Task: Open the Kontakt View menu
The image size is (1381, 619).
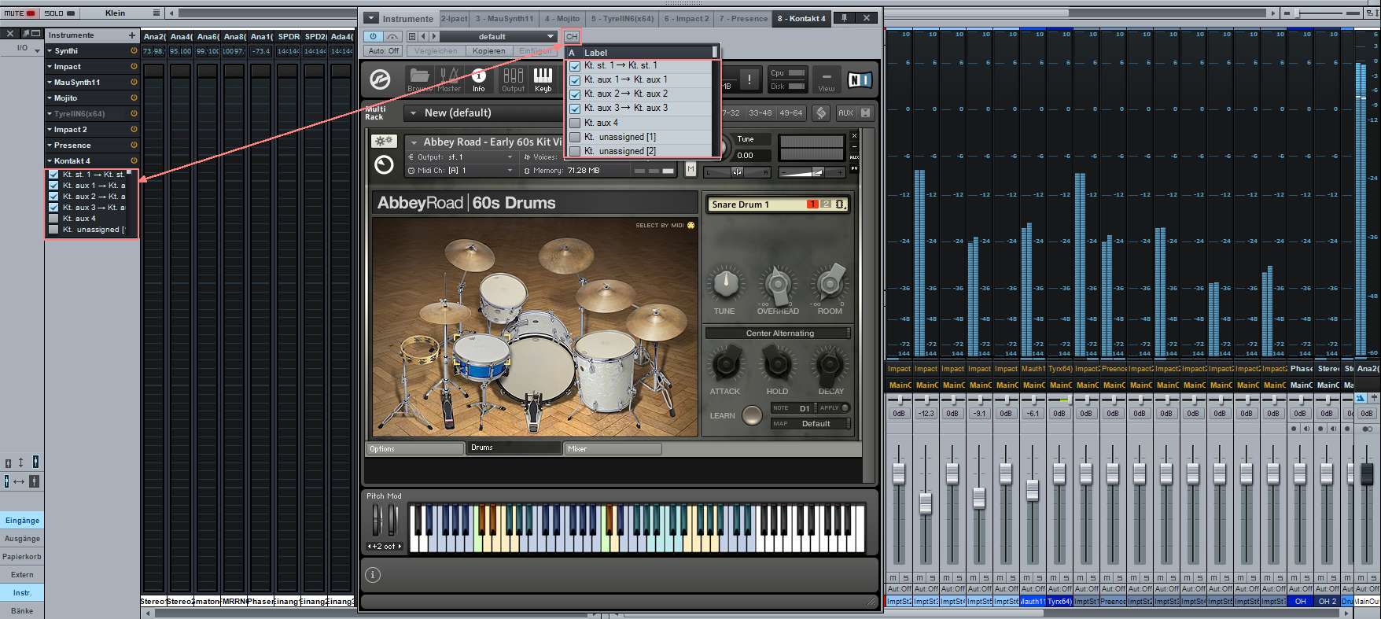Action: pyautogui.click(x=826, y=80)
